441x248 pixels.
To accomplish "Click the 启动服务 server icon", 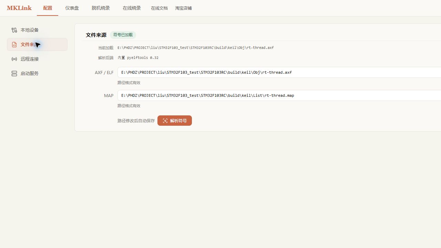I will [14, 73].
